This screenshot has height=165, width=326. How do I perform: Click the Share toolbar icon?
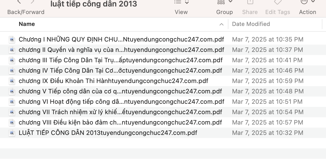[250, 2]
